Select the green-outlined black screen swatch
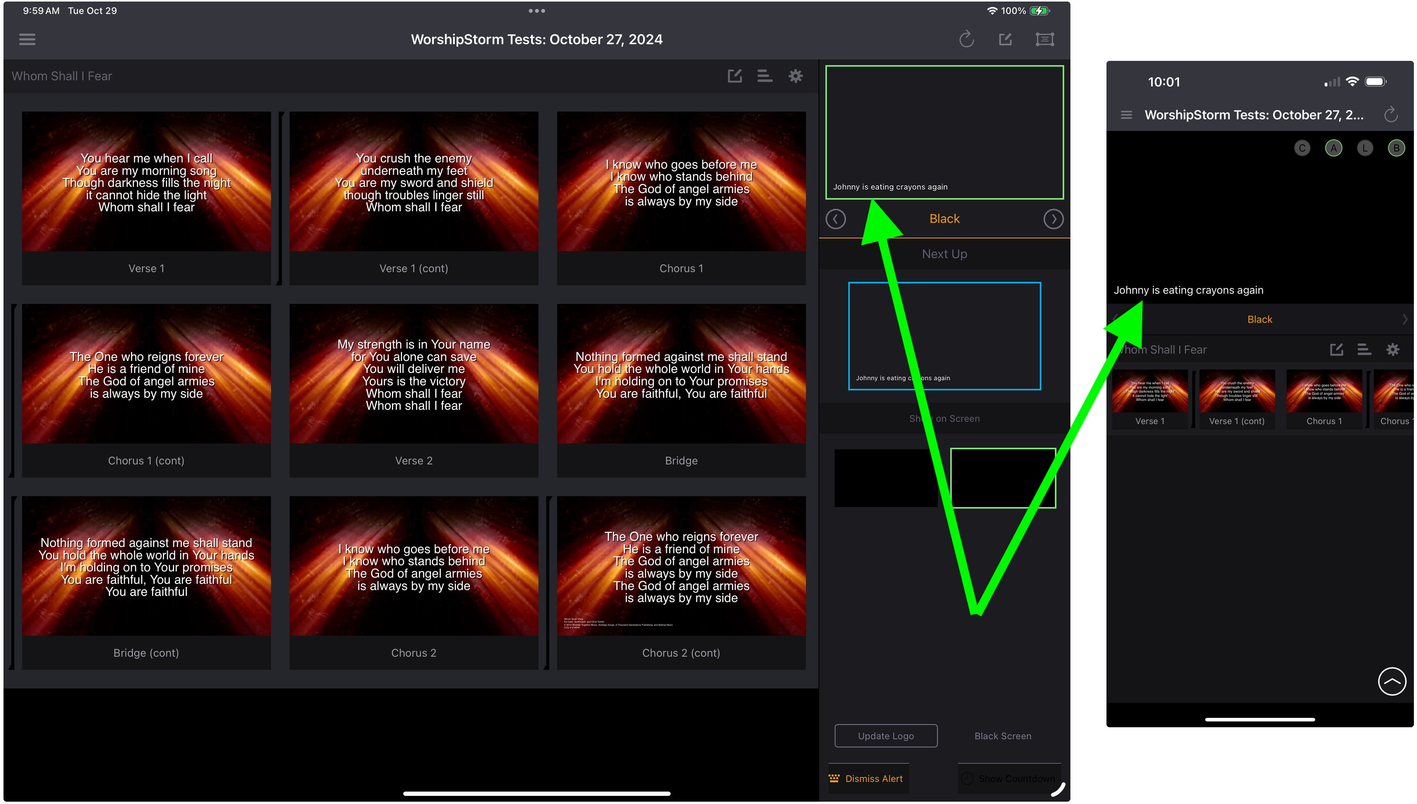 [x=1003, y=478]
